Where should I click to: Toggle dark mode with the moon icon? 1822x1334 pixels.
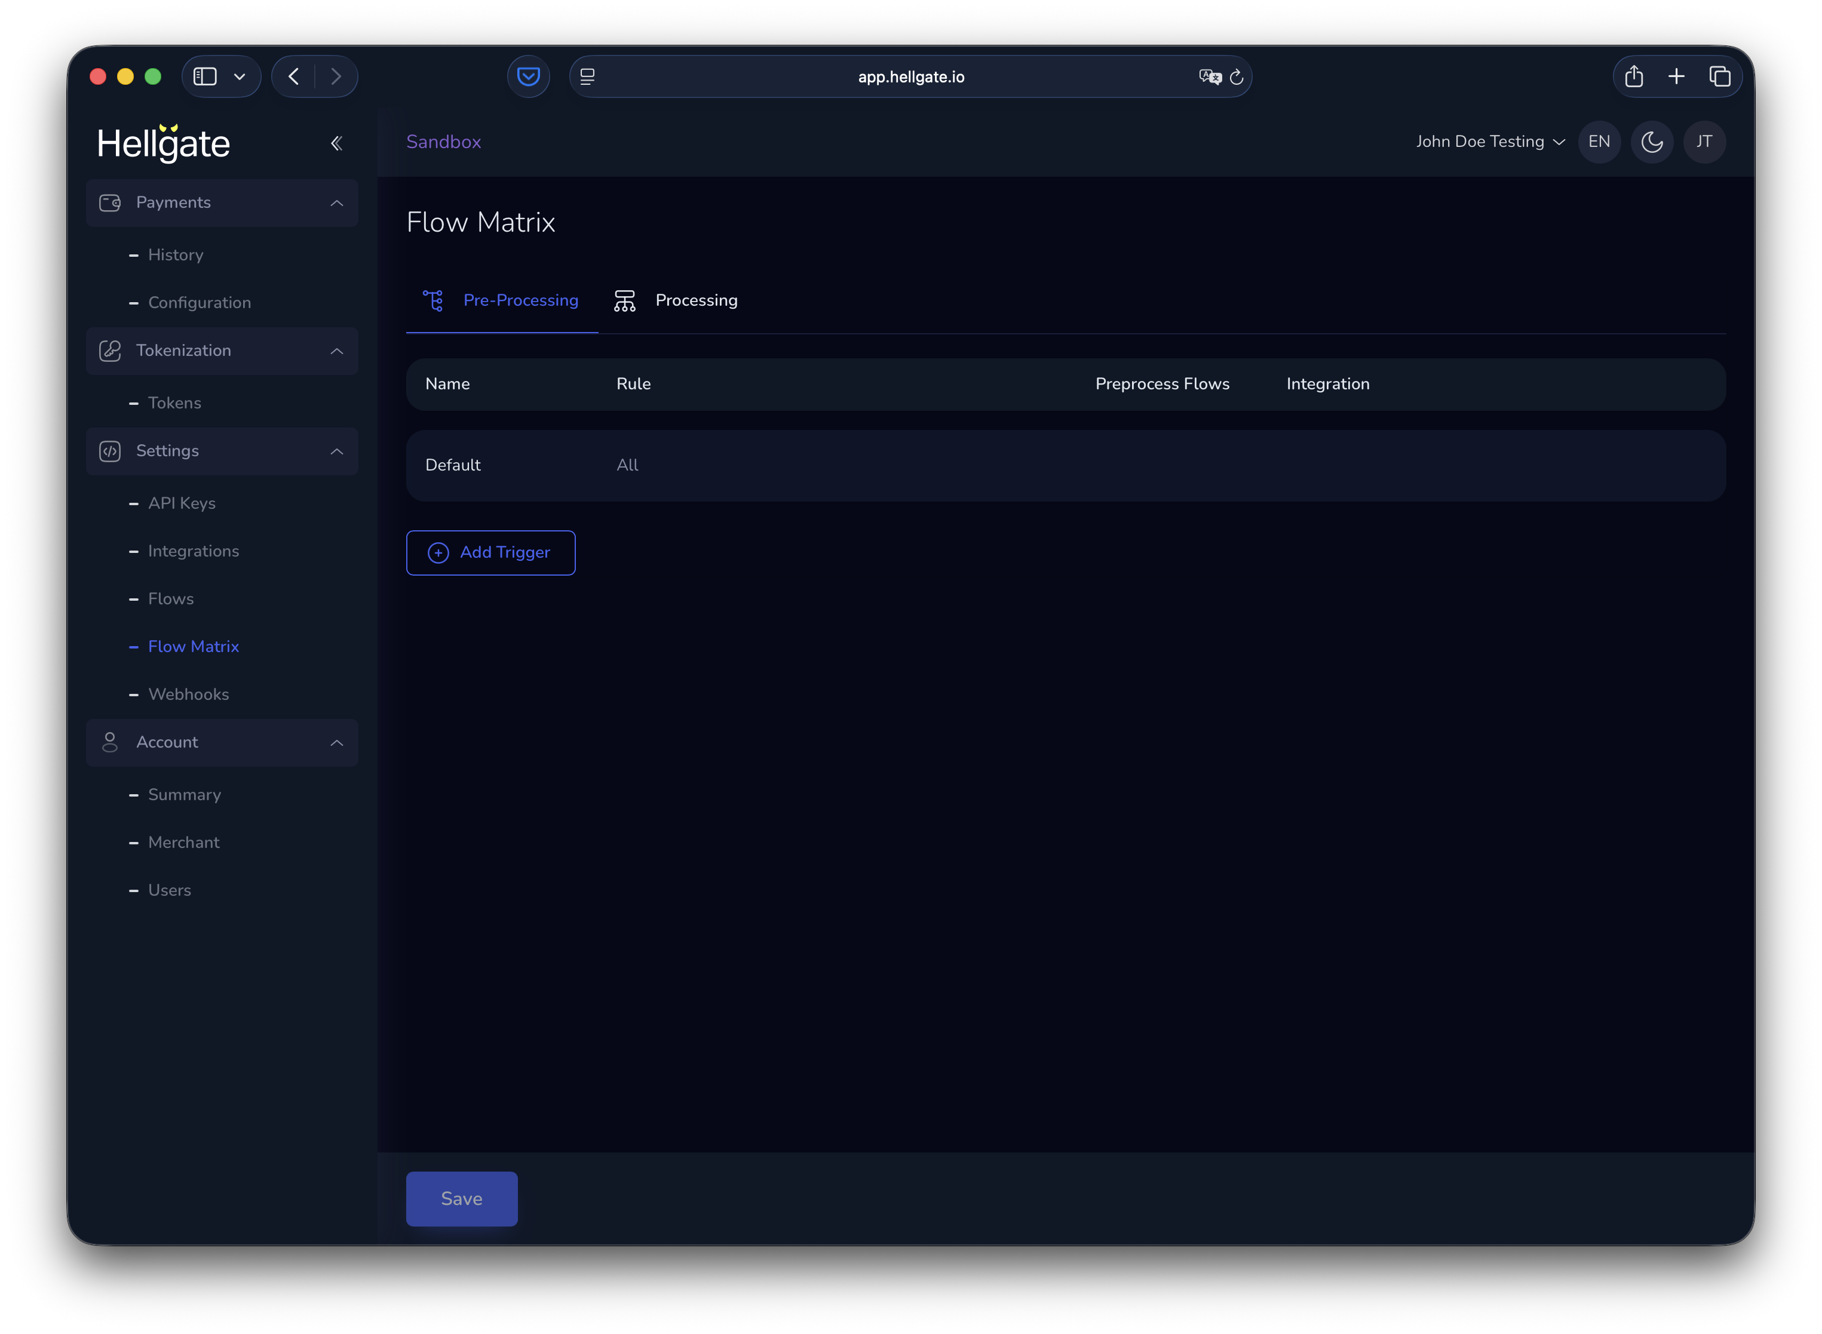1652,142
